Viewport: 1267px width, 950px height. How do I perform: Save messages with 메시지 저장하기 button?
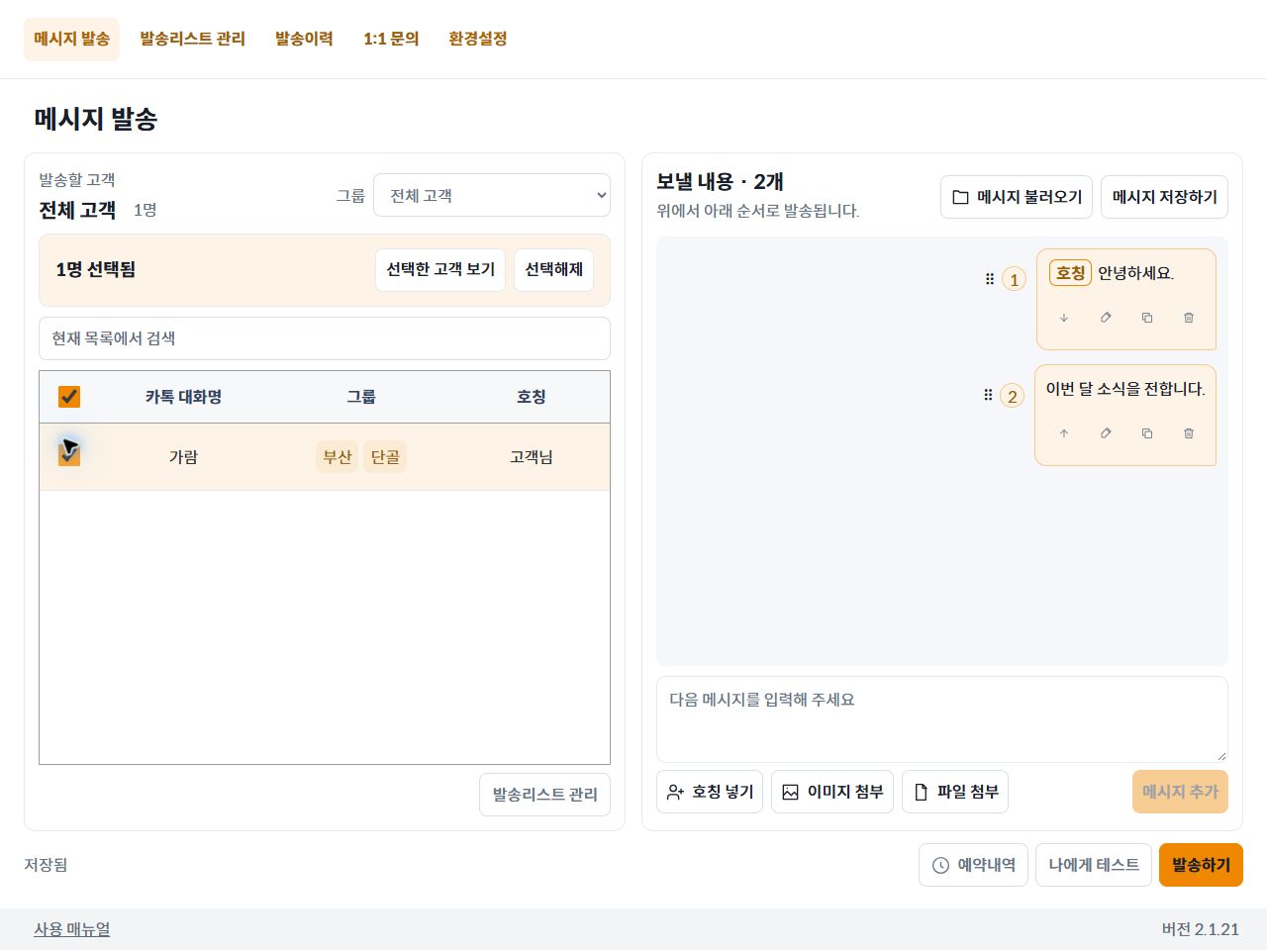pos(1164,197)
